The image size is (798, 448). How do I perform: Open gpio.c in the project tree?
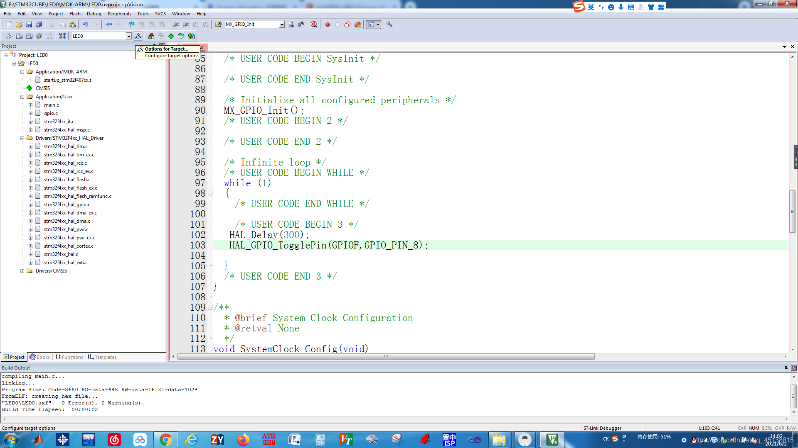51,113
